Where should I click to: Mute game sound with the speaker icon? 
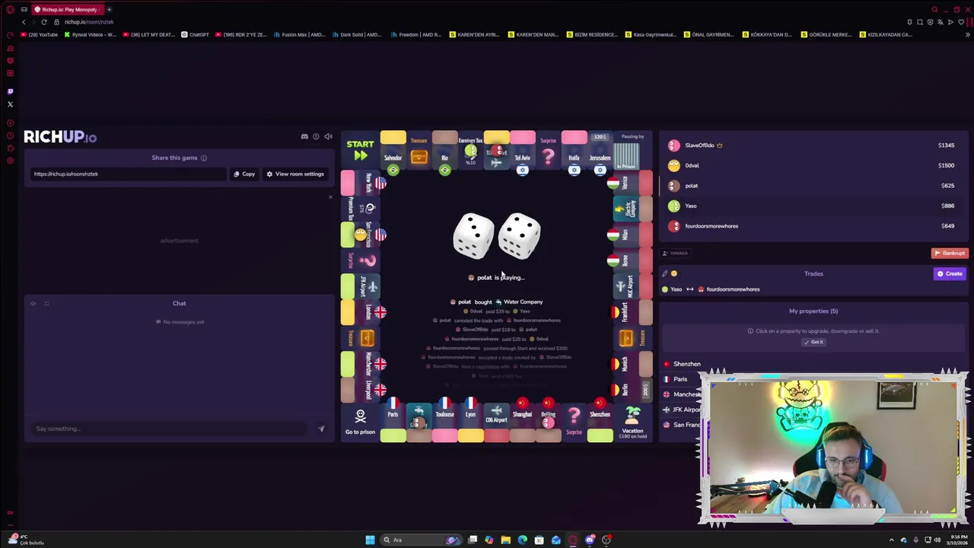coord(328,137)
